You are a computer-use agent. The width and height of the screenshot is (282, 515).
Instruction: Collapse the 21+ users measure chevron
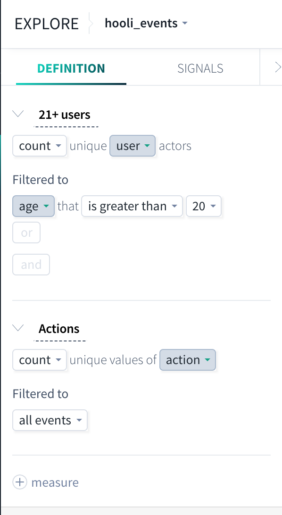[18, 114]
